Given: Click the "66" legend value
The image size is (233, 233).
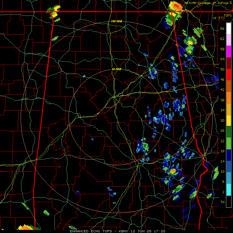Looking at the screenshot, I should click(222, 28).
